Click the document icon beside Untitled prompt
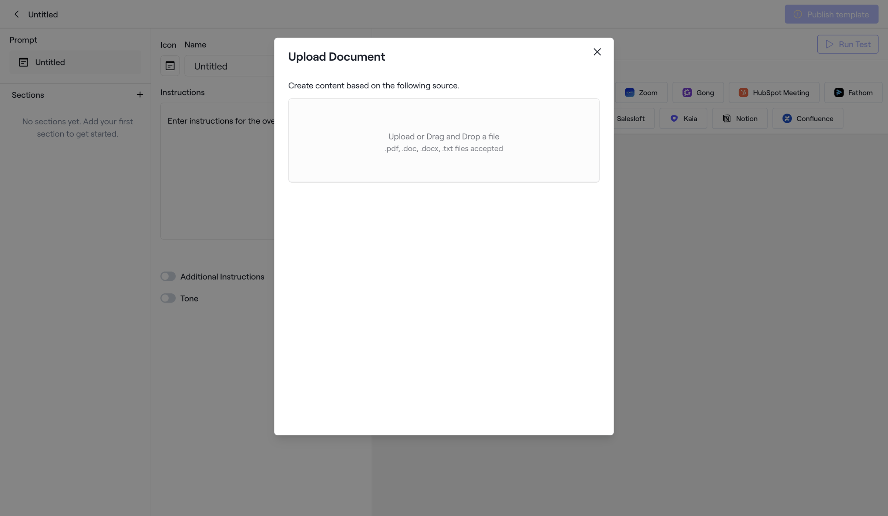This screenshot has width=888, height=516. (23, 62)
